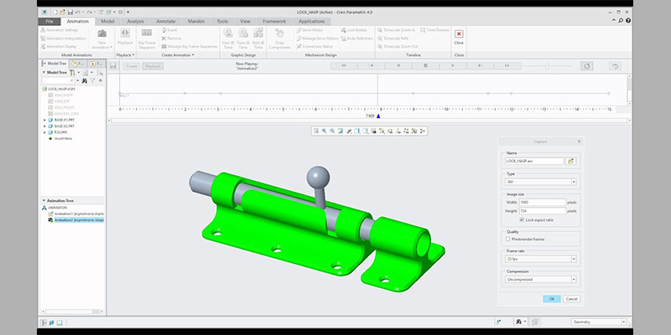Enable Photorender frames checkbox

[x=508, y=239]
